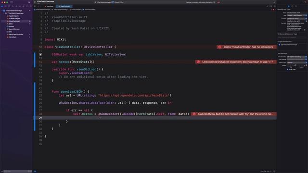Open the related items grid icon
The height and width of the screenshot is (173, 308).
35,6
